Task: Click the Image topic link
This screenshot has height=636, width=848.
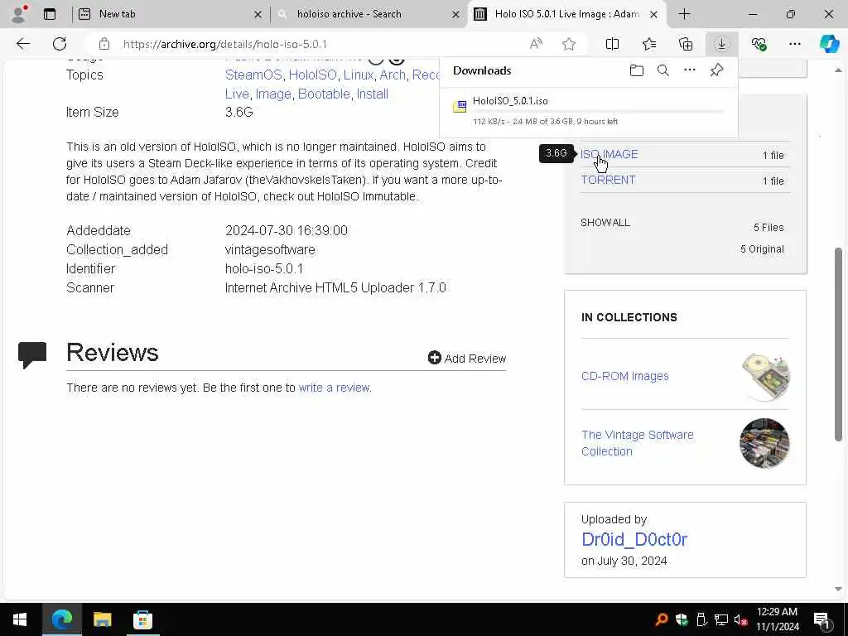Action: click(273, 94)
